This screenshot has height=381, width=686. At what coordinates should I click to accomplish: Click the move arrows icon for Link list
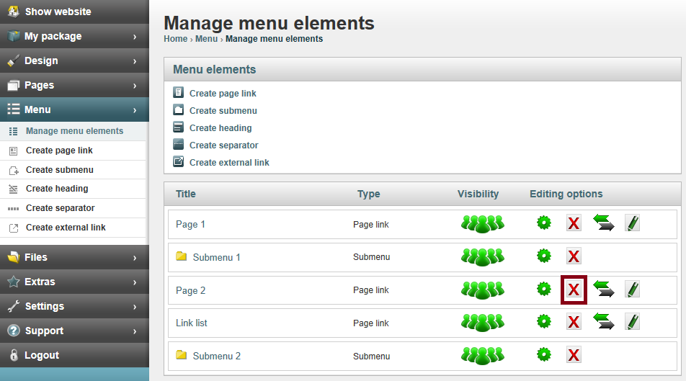click(604, 321)
